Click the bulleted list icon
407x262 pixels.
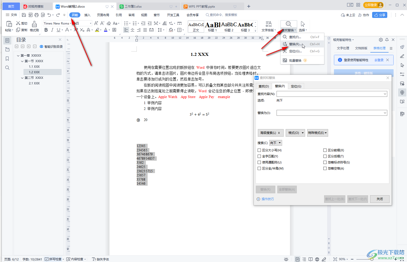pyautogui.click(x=126, y=23)
